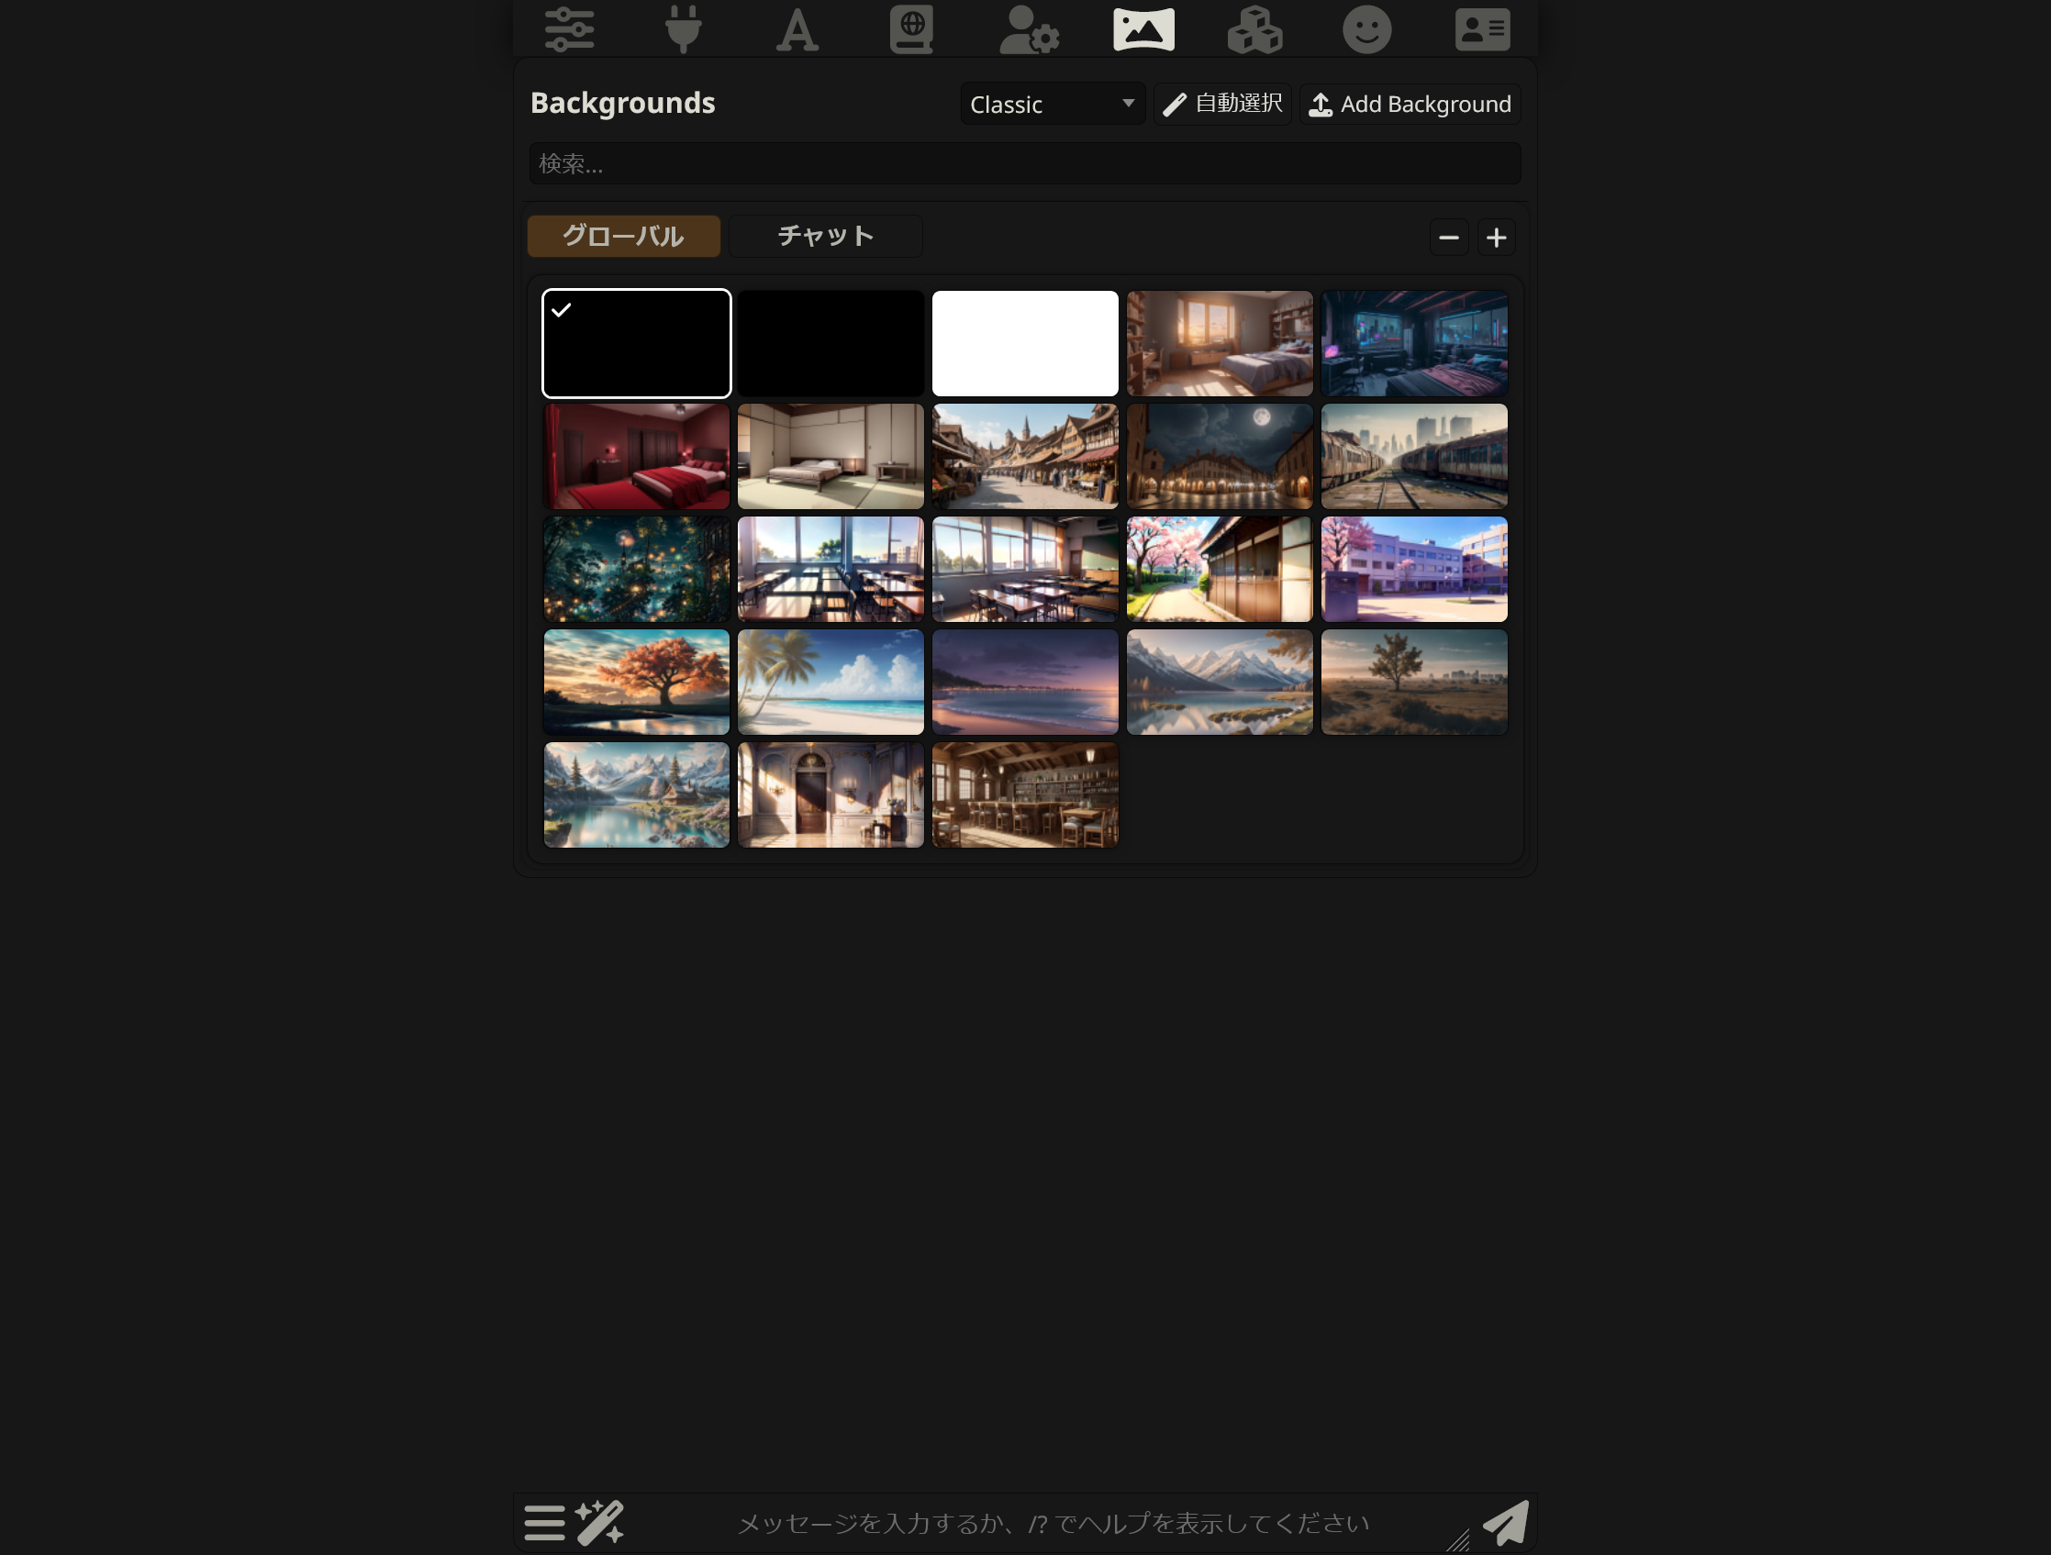Open the hamburger options menu
The image size is (2051, 1555).
(x=544, y=1523)
